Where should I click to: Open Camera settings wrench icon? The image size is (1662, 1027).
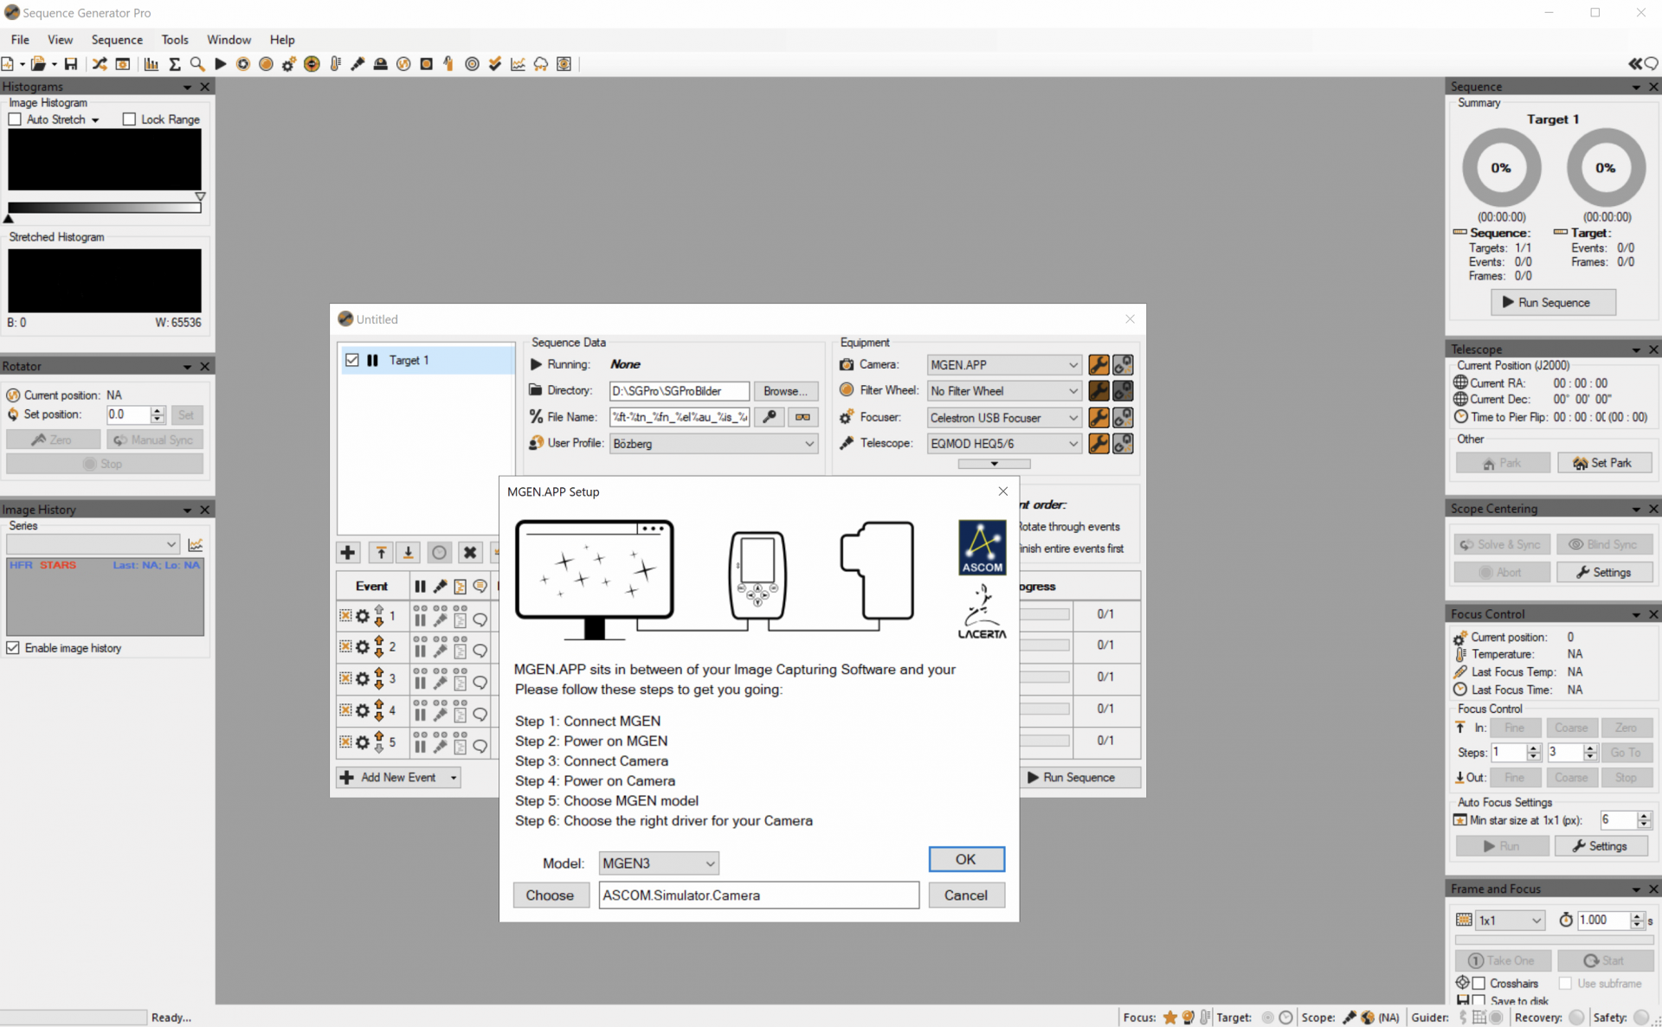1098,365
